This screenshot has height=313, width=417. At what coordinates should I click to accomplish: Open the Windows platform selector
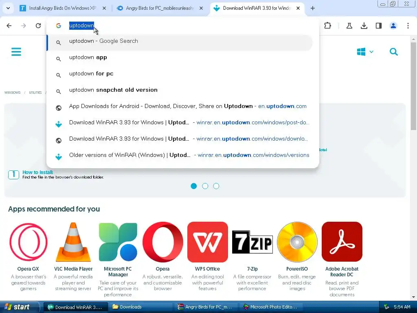click(x=365, y=52)
